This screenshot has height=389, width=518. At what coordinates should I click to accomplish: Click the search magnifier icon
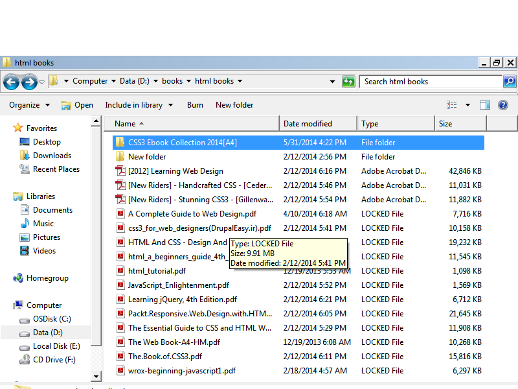pyautogui.click(x=510, y=82)
